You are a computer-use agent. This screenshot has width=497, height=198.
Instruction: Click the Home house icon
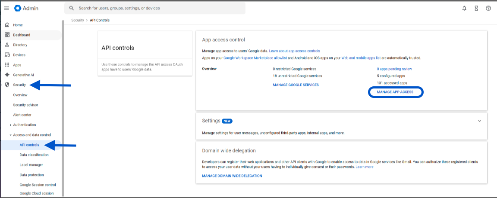(x=7, y=25)
